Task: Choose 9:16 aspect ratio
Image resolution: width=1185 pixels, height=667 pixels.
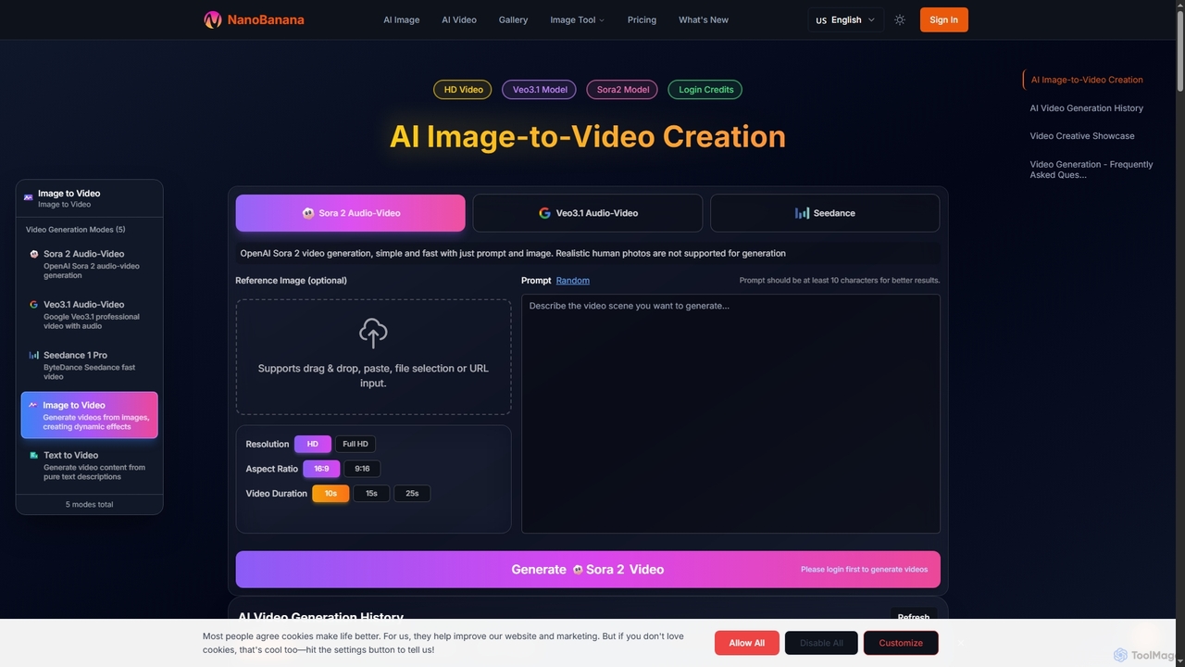Action: click(362, 469)
